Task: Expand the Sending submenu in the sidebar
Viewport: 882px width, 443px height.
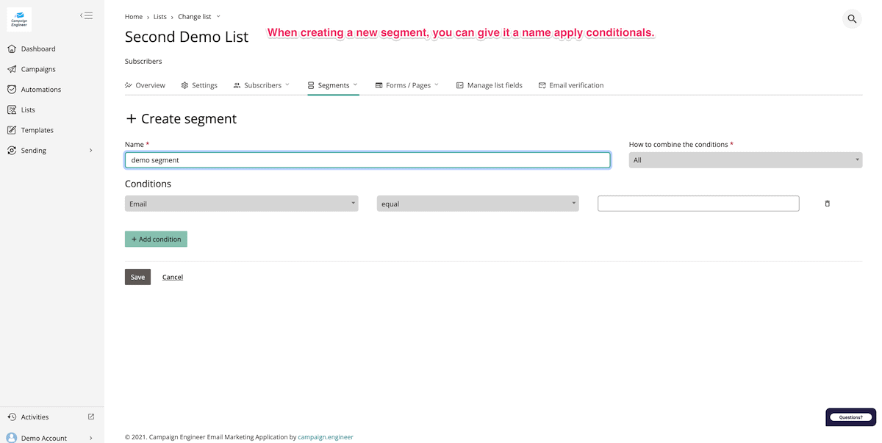Action: tap(90, 151)
